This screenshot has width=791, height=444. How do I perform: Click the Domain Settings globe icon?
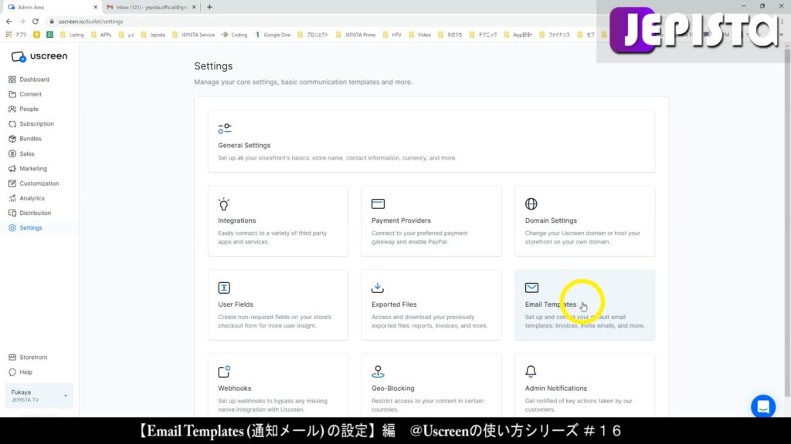point(531,203)
